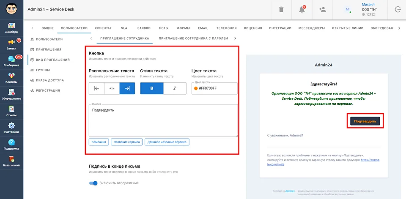Open Оборудование in the left sidebar

[x=11, y=95]
